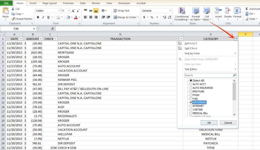Align text to top of cell
Image resolution: width=260 pixels, height=150 pixels.
pyautogui.click(x=85, y=11)
